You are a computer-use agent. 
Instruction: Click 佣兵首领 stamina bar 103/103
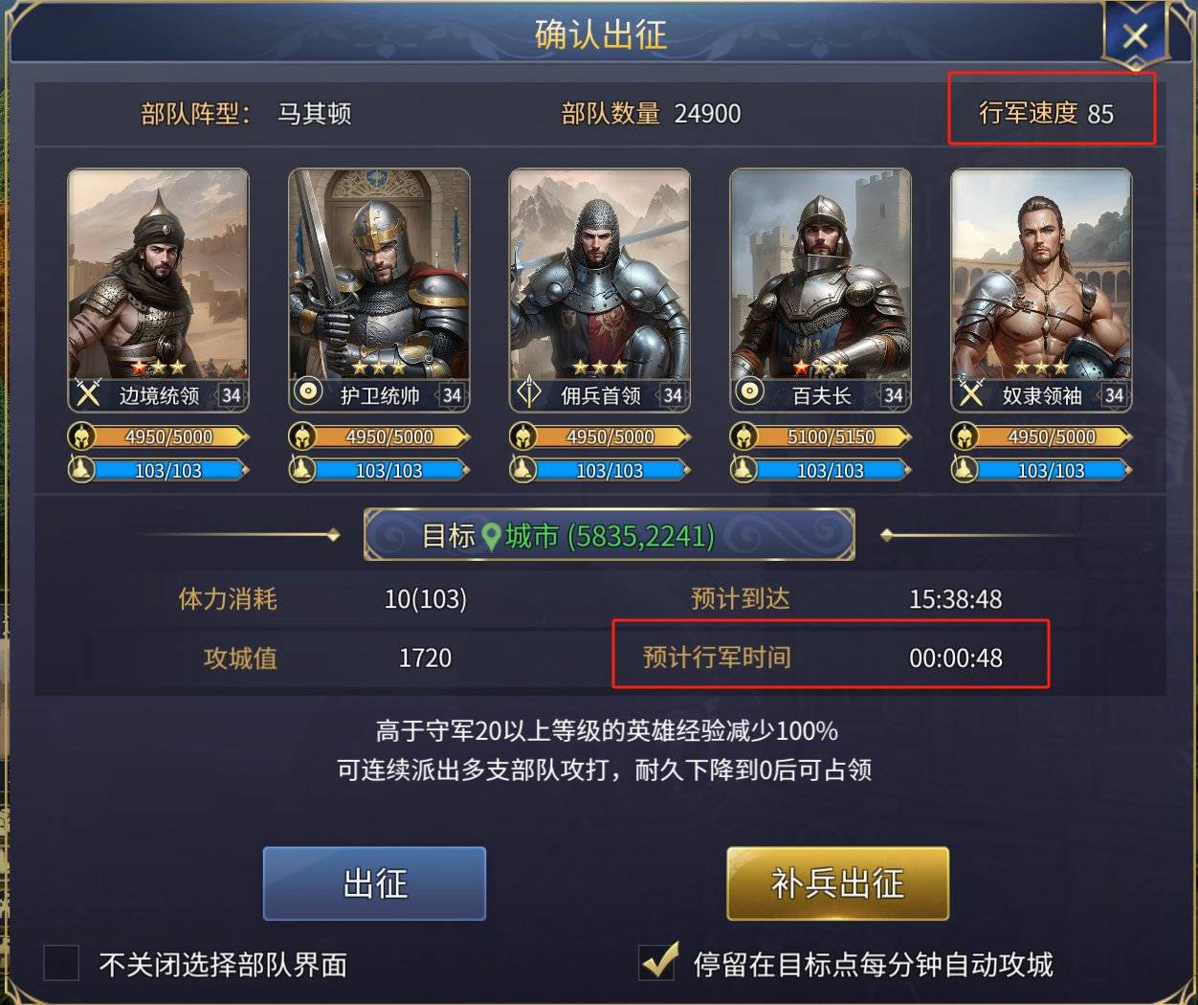coord(610,470)
